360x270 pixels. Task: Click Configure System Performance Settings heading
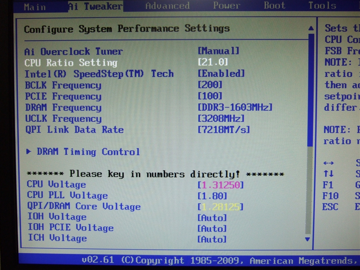(x=127, y=29)
